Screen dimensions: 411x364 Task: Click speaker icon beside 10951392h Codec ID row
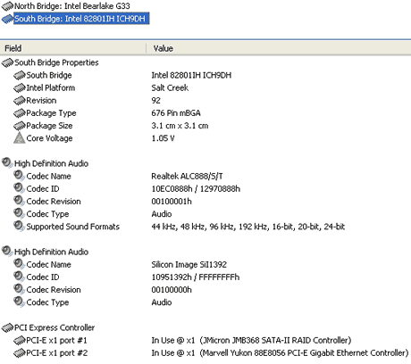(19, 277)
